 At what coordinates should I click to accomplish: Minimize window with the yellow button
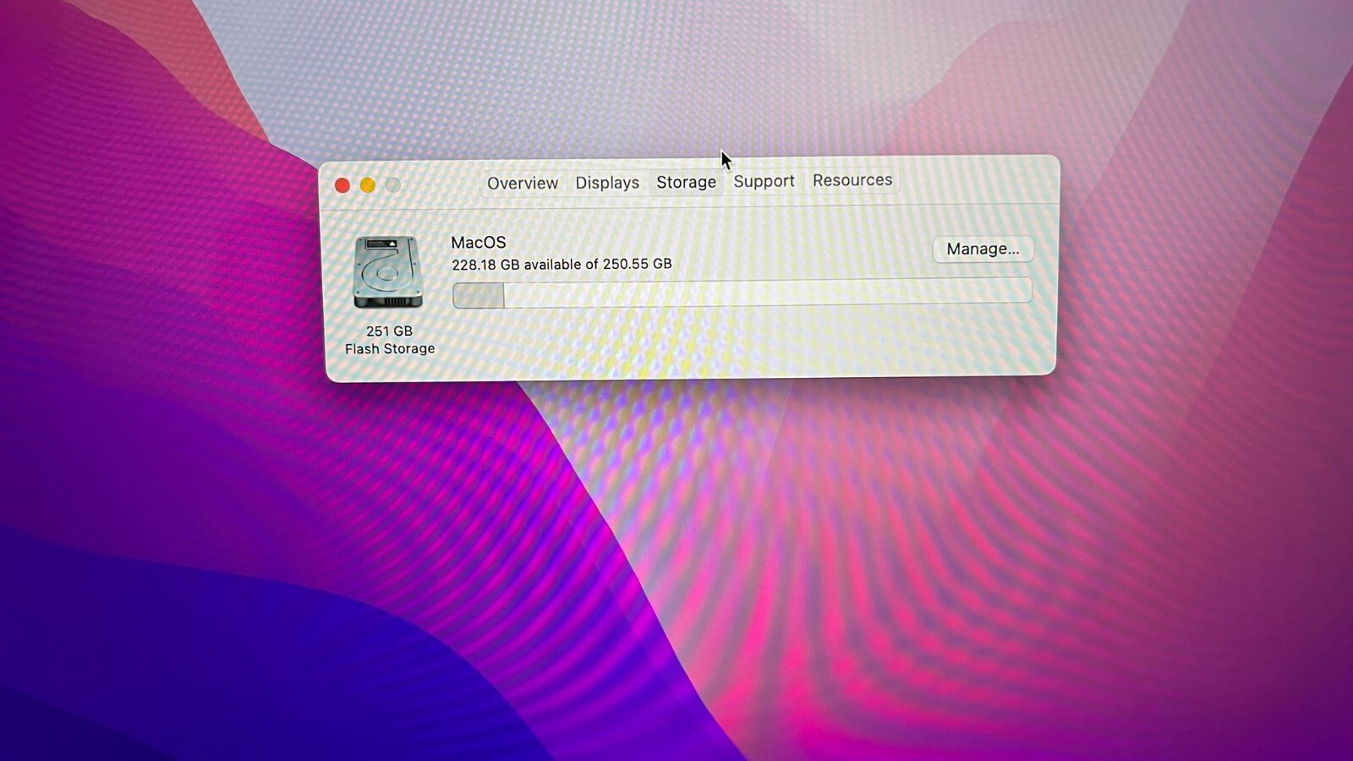coord(368,185)
